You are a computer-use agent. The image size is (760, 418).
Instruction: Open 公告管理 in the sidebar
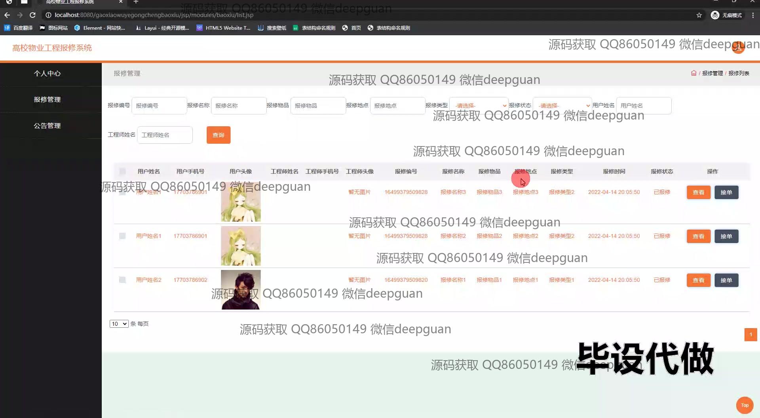[x=47, y=126]
